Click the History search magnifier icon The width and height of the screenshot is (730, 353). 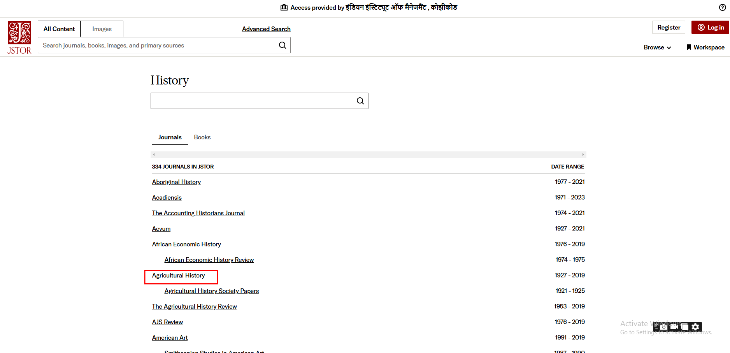click(360, 101)
